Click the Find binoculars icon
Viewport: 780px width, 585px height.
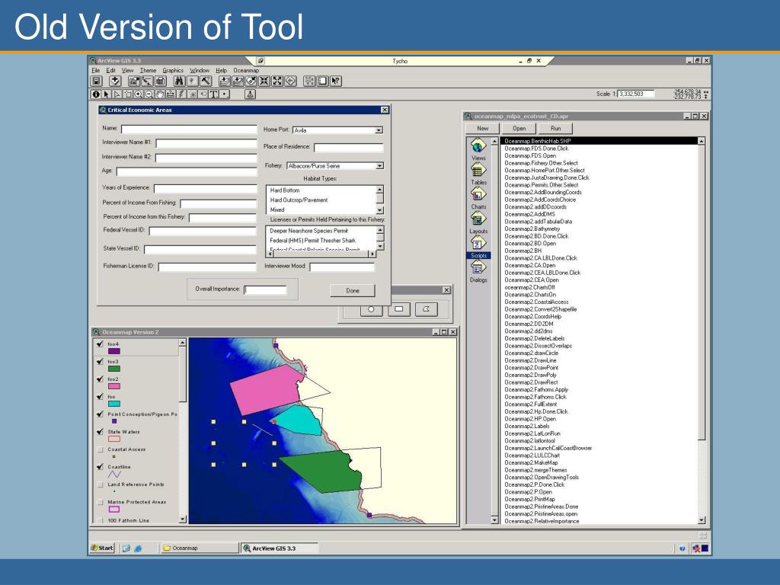click(x=179, y=81)
